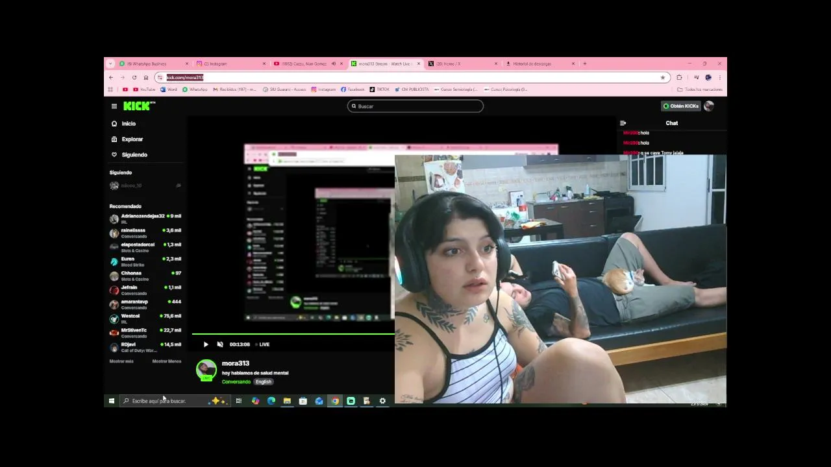Open Task View on the taskbar

239,401
